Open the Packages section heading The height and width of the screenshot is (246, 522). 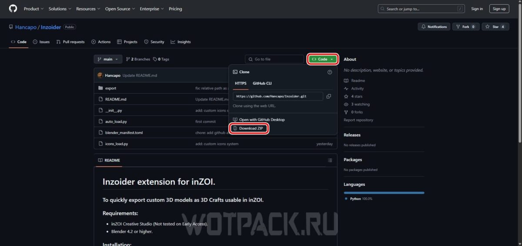pyautogui.click(x=353, y=160)
